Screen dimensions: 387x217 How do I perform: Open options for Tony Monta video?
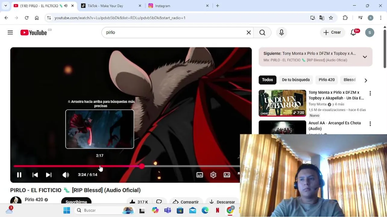(370, 93)
